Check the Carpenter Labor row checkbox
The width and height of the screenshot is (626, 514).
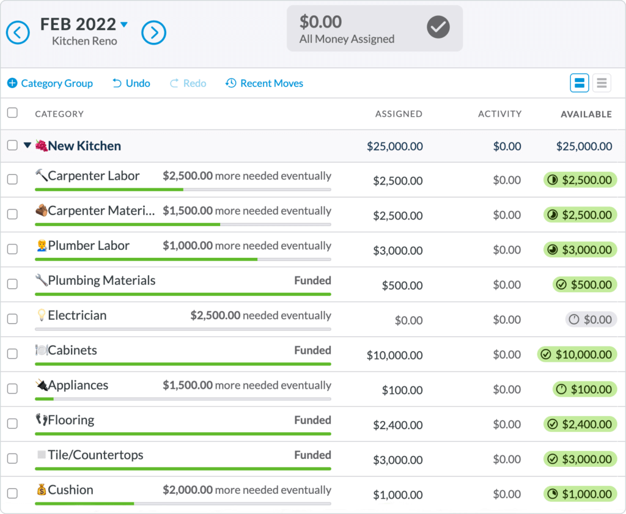click(x=12, y=180)
